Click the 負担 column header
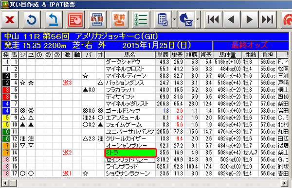This screenshot has height=188, width=292. coord(268,55)
